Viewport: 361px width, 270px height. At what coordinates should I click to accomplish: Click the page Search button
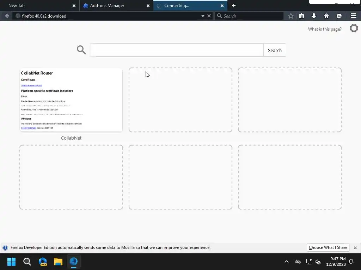[x=275, y=50]
